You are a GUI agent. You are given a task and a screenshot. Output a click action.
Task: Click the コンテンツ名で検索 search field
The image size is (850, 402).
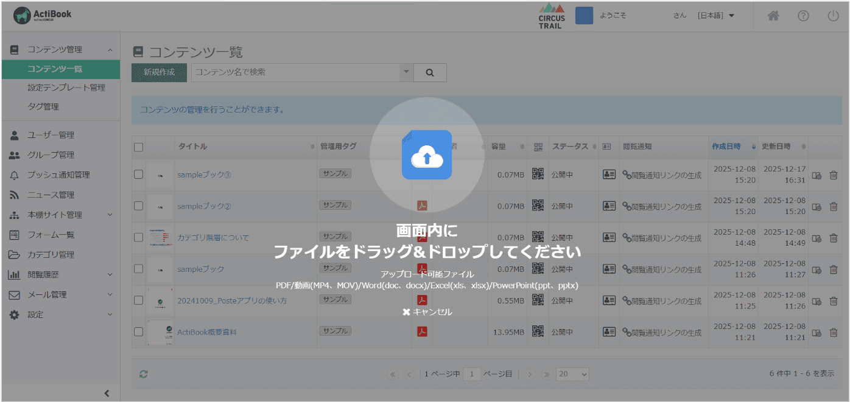click(296, 72)
